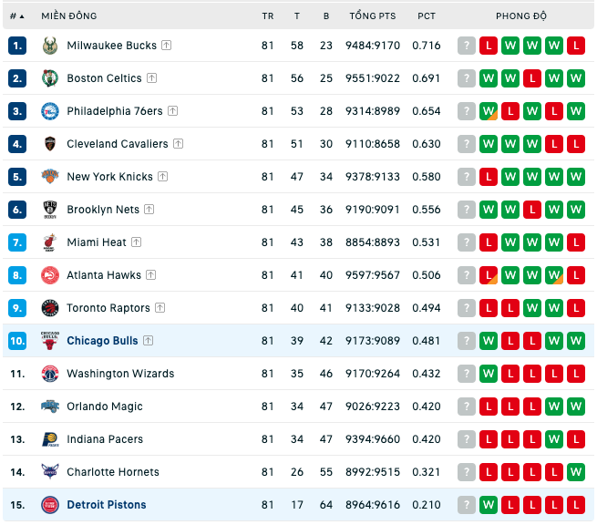The width and height of the screenshot is (597, 525).
Task: Sort the table by the # rank column
Action: pyautogui.click(x=16, y=16)
